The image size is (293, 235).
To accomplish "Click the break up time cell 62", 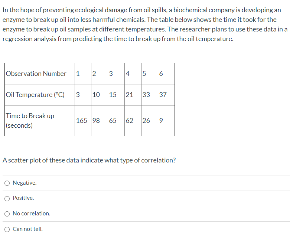I will [x=130, y=121].
